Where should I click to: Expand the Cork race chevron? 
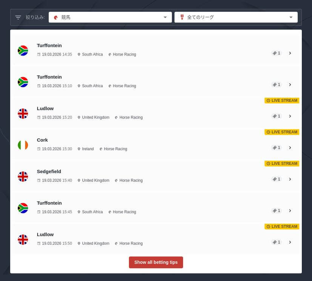point(290,148)
